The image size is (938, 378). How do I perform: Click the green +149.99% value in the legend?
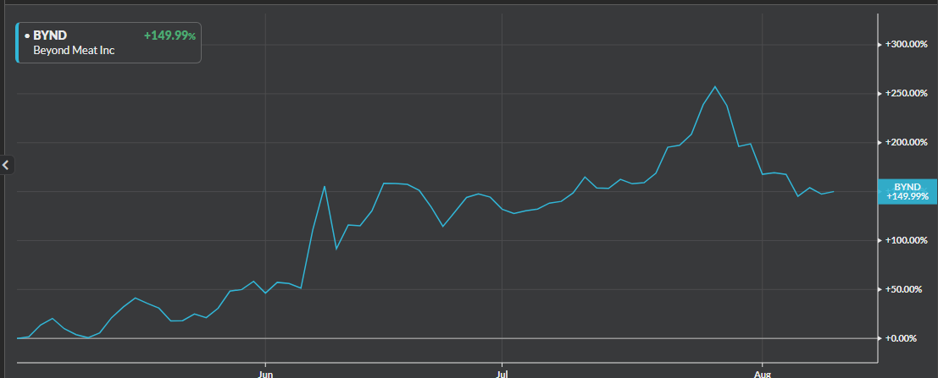tap(169, 36)
